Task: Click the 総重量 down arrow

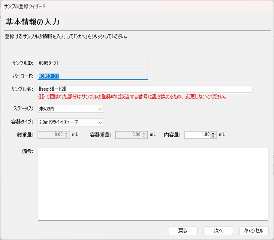Action: coord(66,136)
